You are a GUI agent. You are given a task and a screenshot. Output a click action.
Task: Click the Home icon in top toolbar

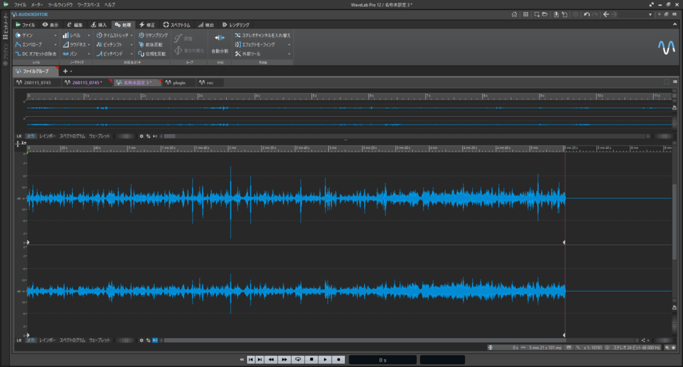click(514, 14)
